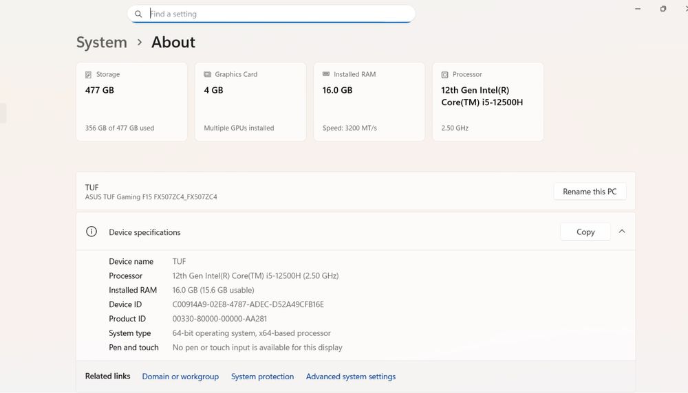
Task: Click the Device ID value text
Action: (x=248, y=304)
